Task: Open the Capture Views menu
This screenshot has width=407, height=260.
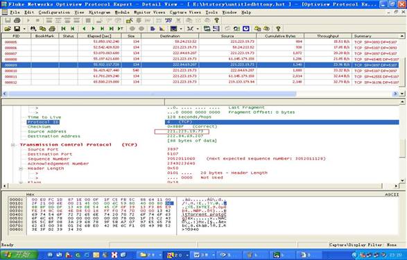Action: coord(185,12)
